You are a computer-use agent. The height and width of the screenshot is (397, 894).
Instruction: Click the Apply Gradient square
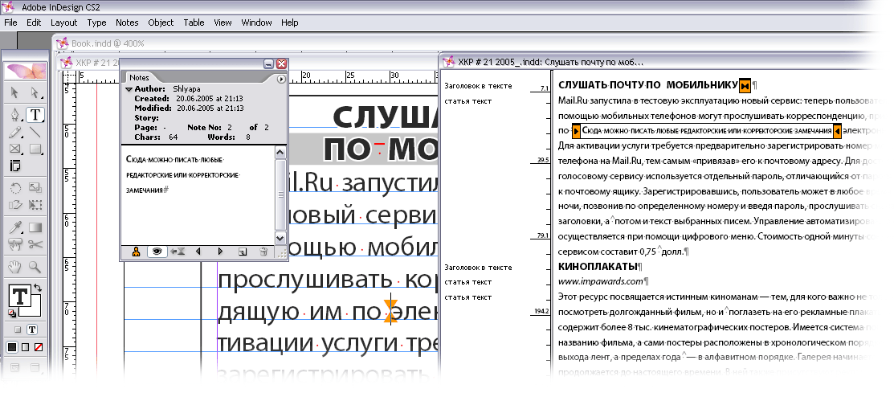[x=25, y=347]
